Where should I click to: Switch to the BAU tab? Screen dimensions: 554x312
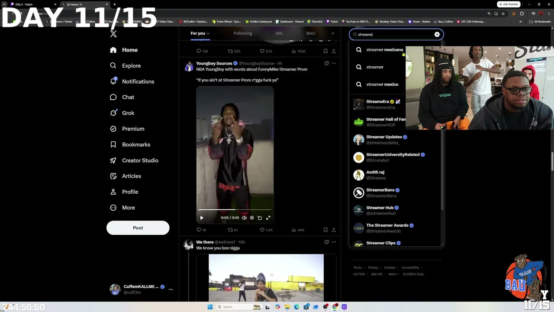311,33
